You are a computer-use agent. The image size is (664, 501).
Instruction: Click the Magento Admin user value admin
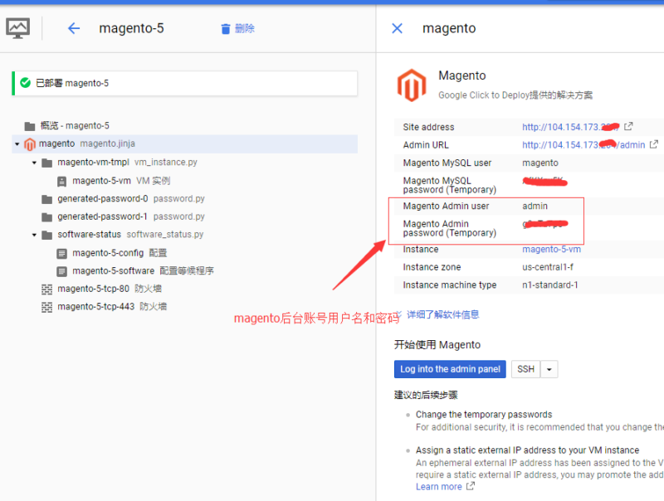click(x=535, y=206)
